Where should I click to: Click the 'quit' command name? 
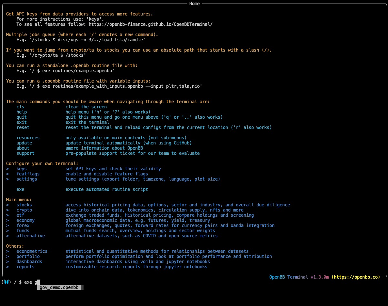[x=22, y=117]
